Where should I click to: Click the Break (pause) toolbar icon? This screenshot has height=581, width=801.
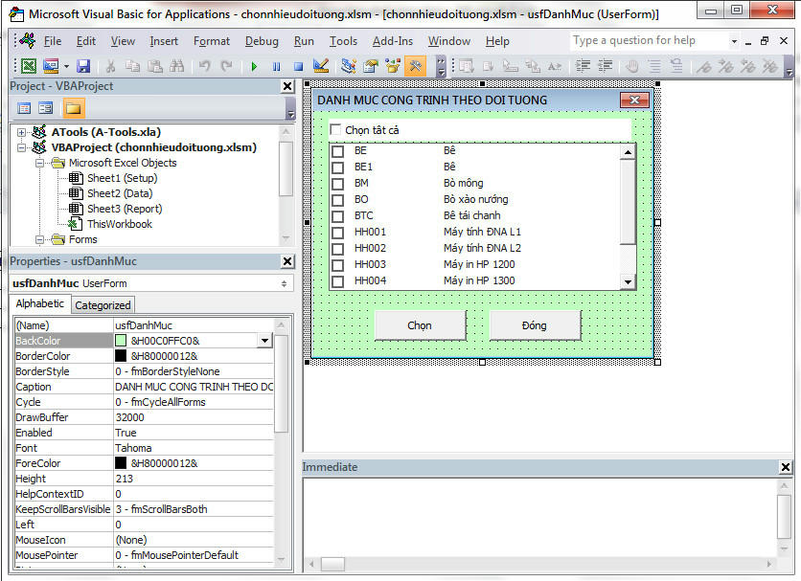coord(276,66)
